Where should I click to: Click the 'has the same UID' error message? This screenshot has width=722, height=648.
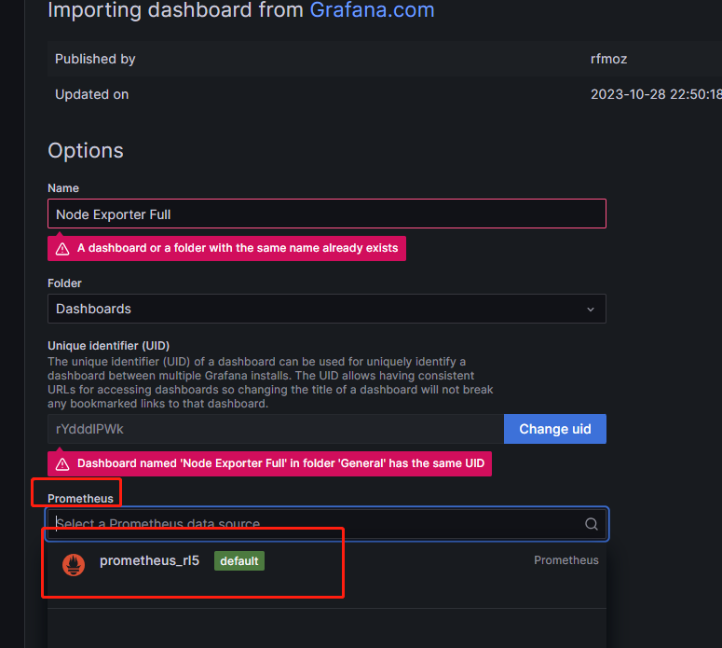point(280,463)
